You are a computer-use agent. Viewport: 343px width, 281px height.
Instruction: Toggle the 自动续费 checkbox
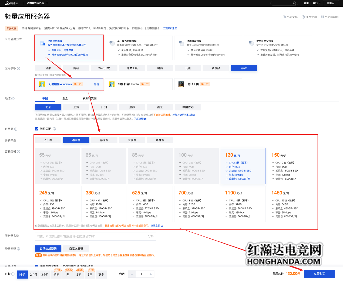click(37, 266)
